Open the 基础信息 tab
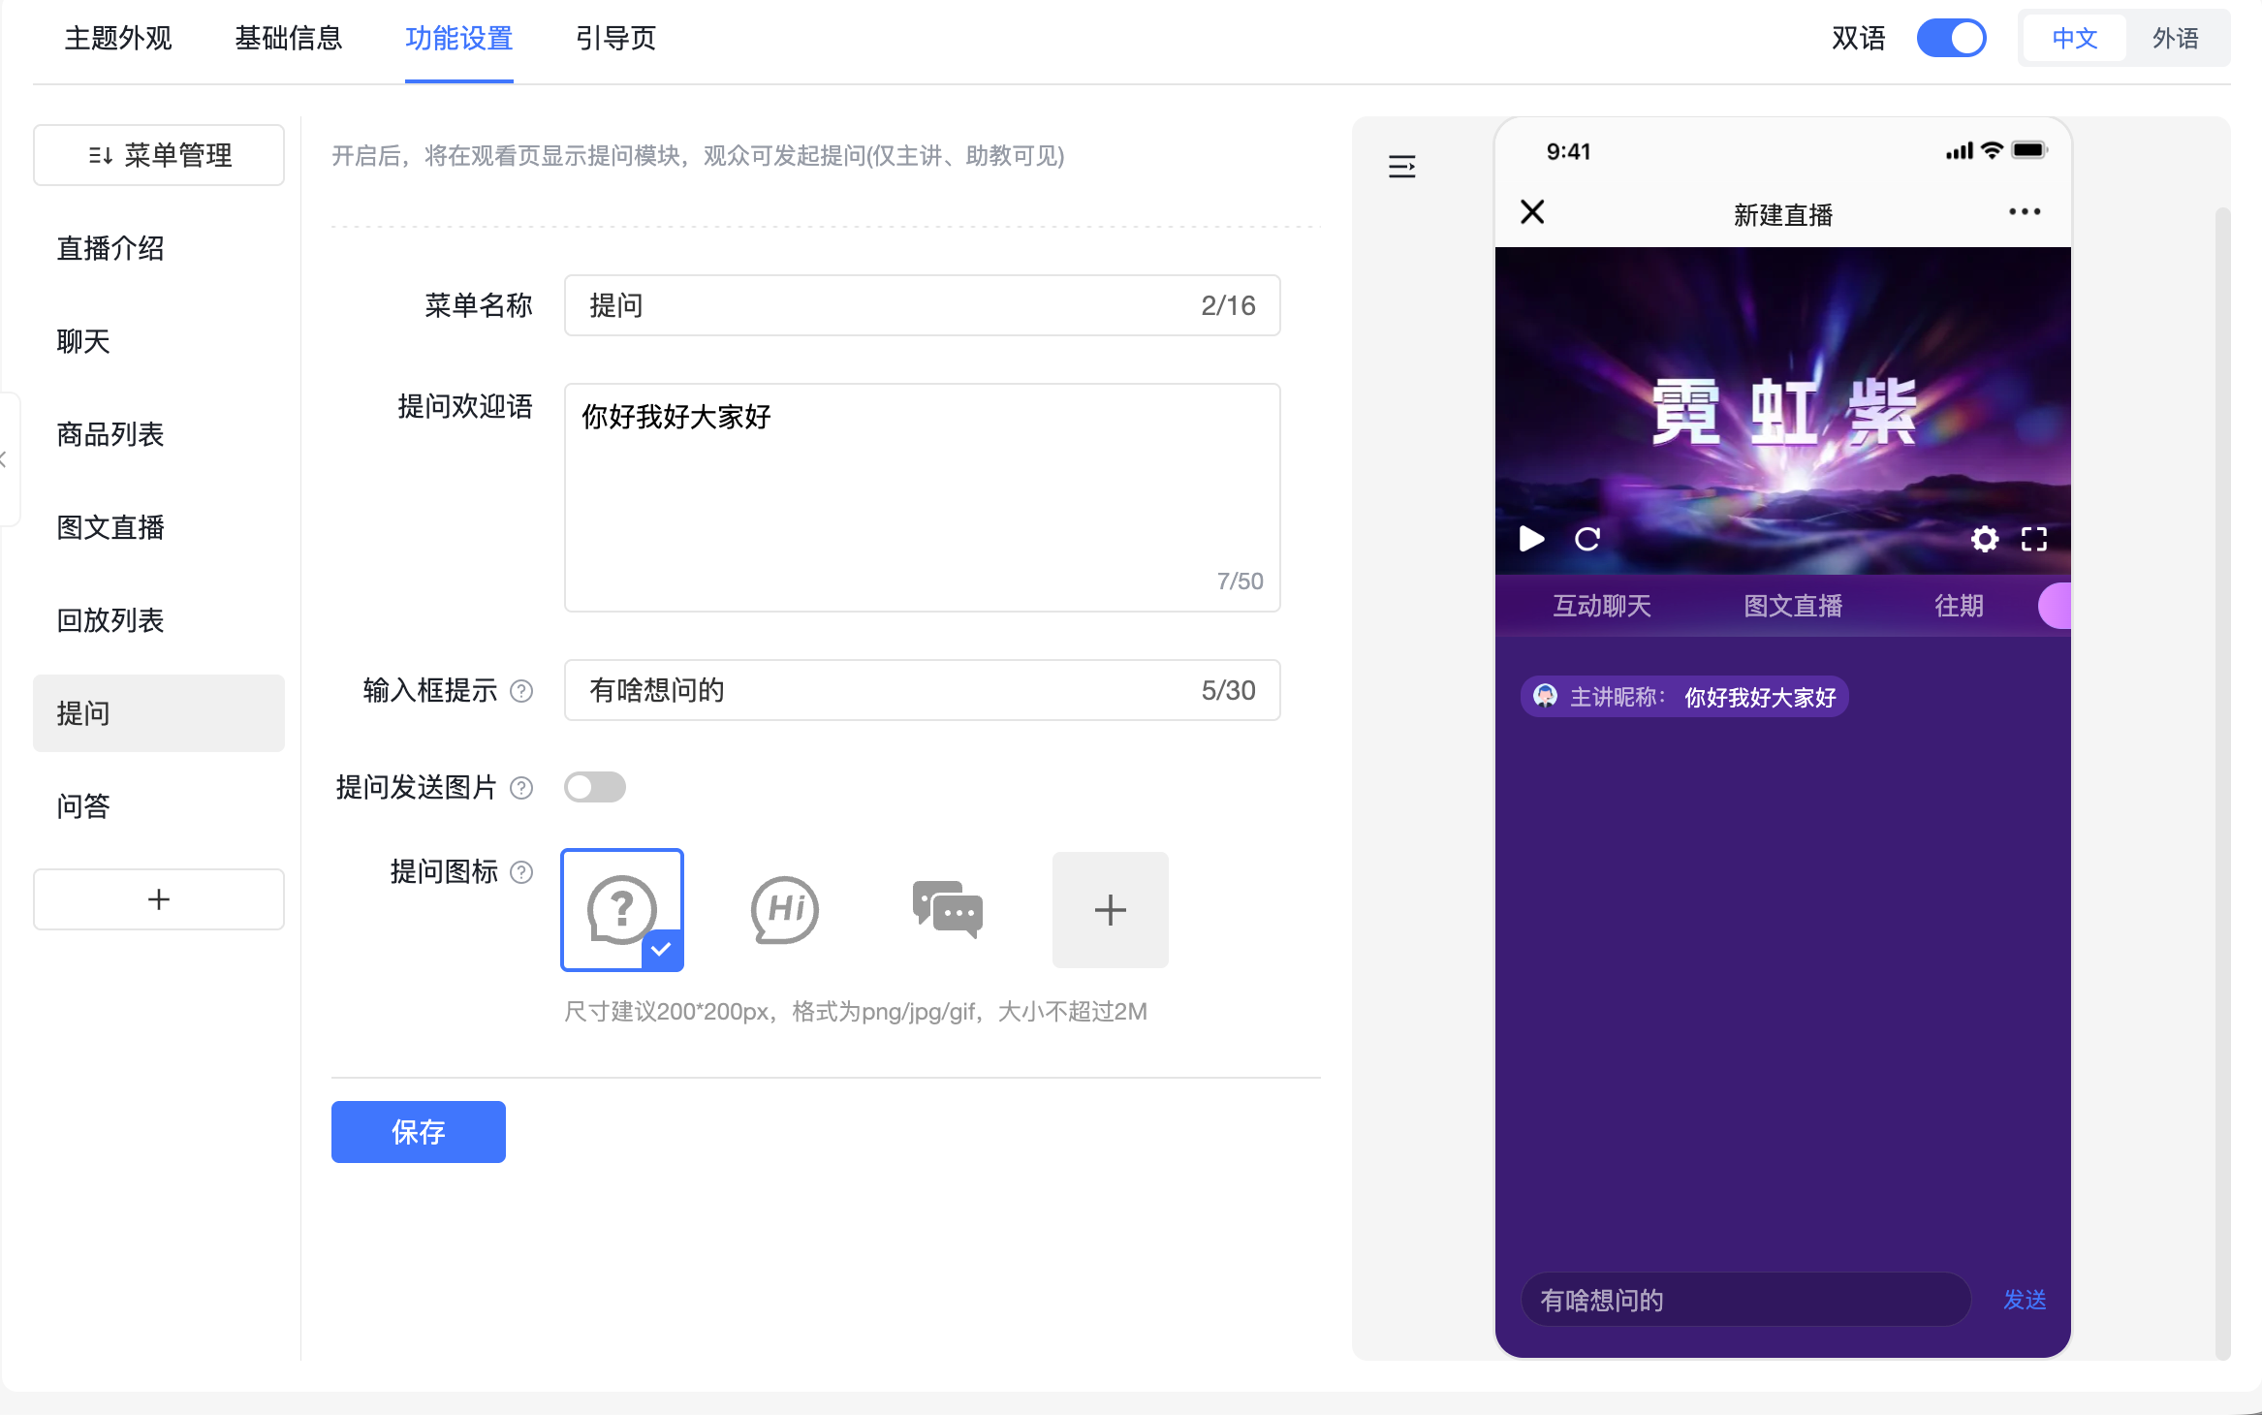2262x1415 pixels. [x=289, y=39]
